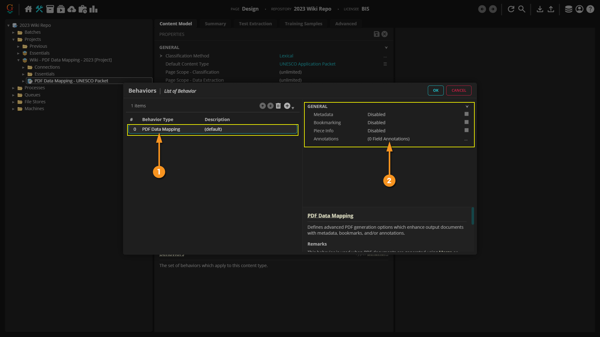This screenshot has height=337, width=600.
Task: Open the Design tools (wrench) page icon
Action: click(x=39, y=9)
